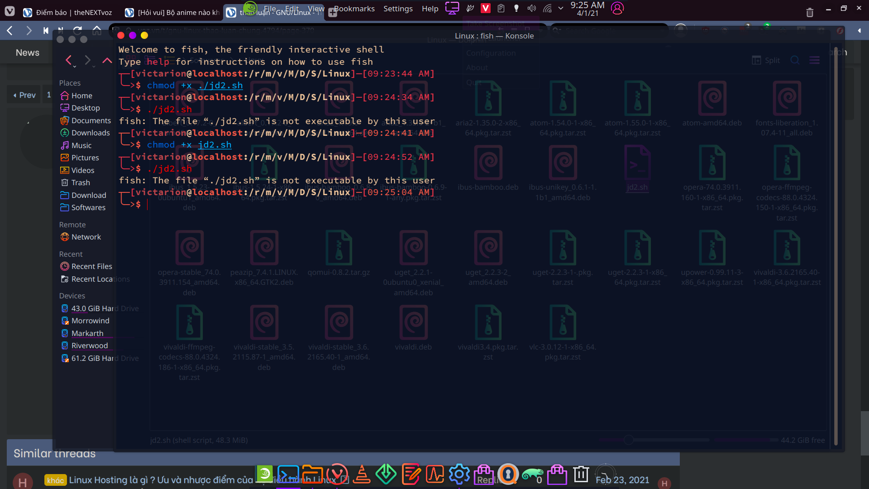869x489 pixels.
Task: Open the Vivaldi menu logo button
Action: [10, 11]
